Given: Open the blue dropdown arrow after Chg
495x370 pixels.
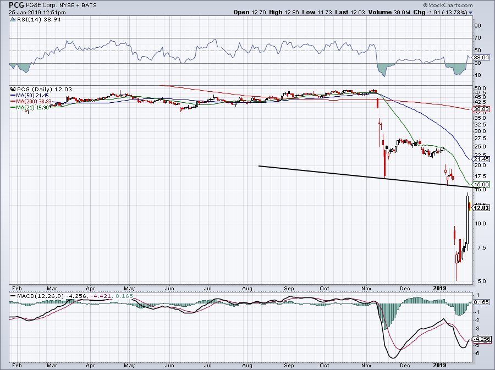Looking at the screenshot, I should [470, 13].
